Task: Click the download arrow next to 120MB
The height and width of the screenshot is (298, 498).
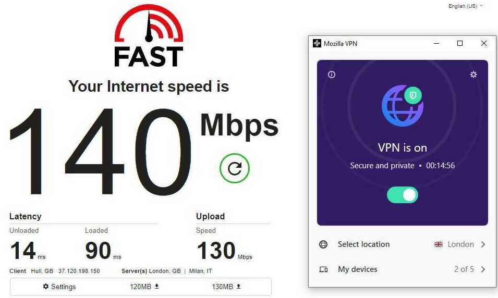Action: click(156, 287)
